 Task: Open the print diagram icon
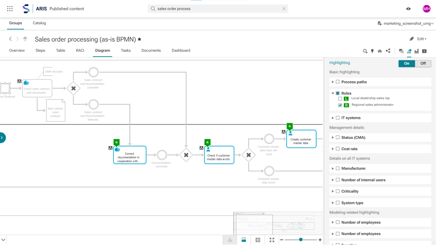(x=380, y=51)
